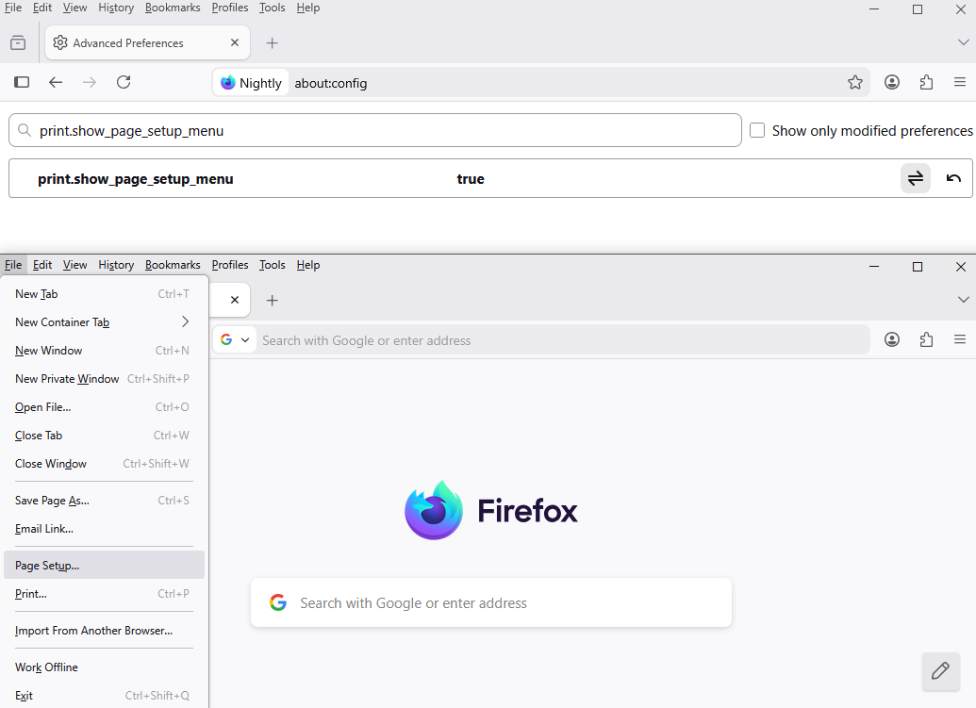The width and height of the screenshot is (976, 708).
Task: Choose New Window menu entry
Action: [104, 351]
